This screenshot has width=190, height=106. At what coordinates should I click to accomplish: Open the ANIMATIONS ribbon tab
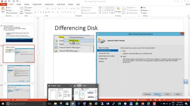pos(49,4)
